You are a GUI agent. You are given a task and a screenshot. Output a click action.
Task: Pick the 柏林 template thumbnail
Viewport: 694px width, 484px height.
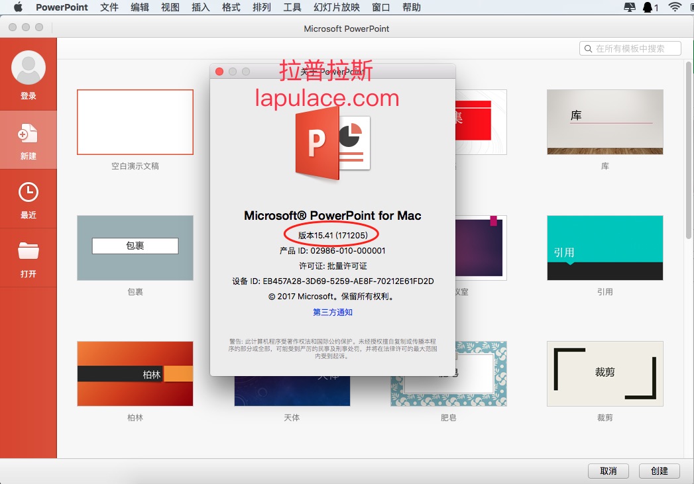135,373
